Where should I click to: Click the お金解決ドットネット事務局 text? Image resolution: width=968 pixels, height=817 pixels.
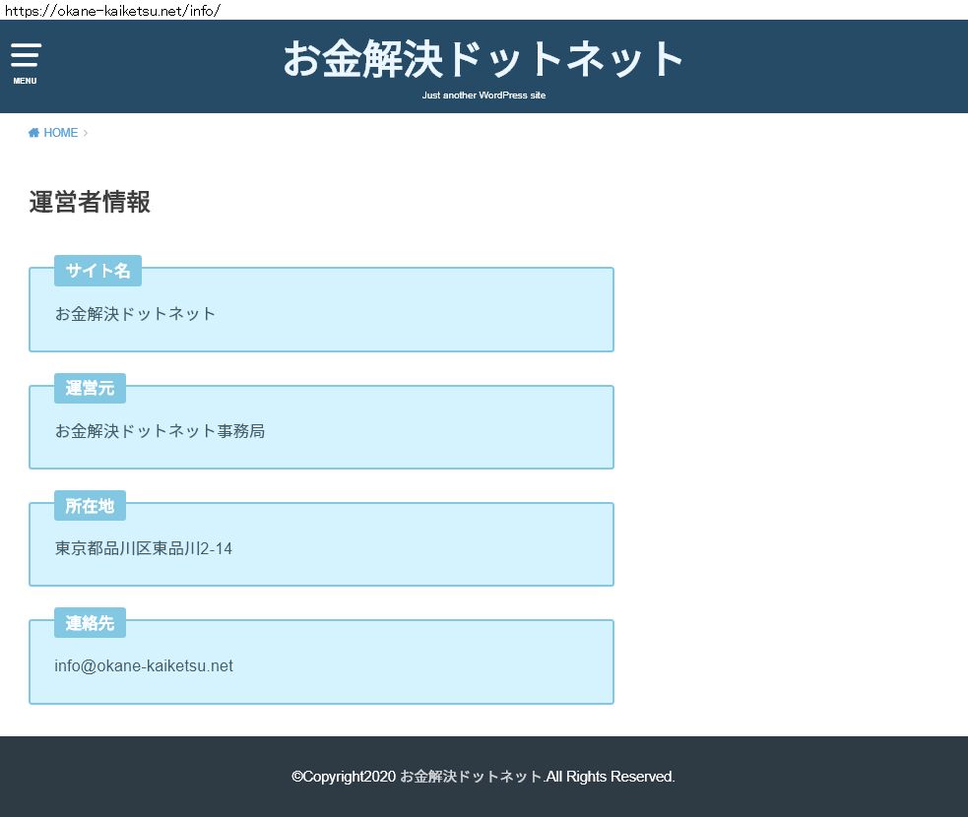[160, 431]
